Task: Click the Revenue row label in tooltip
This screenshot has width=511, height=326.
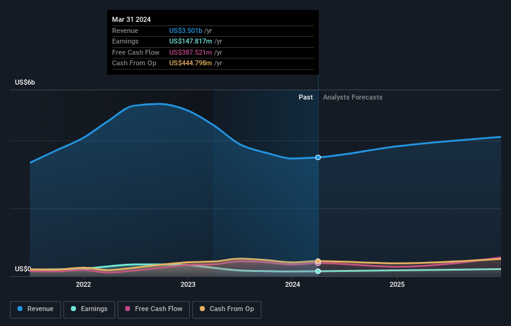Action: [125, 30]
